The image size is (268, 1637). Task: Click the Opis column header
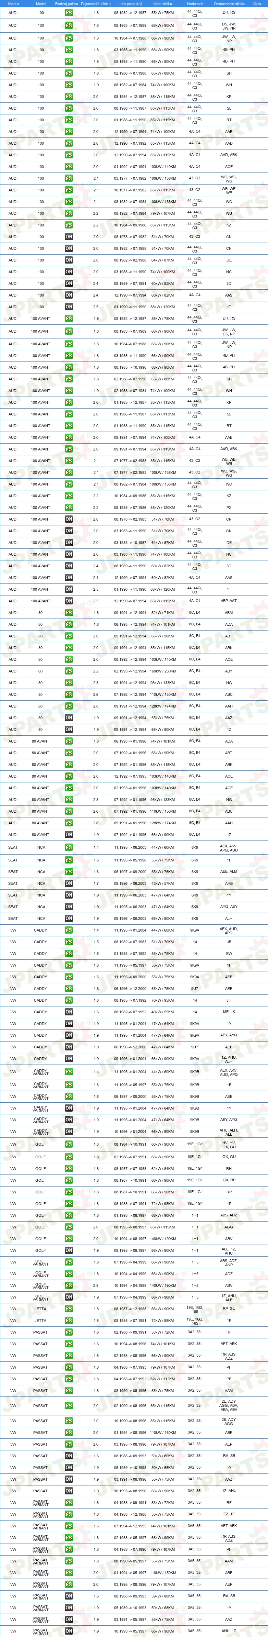[257, 4]
